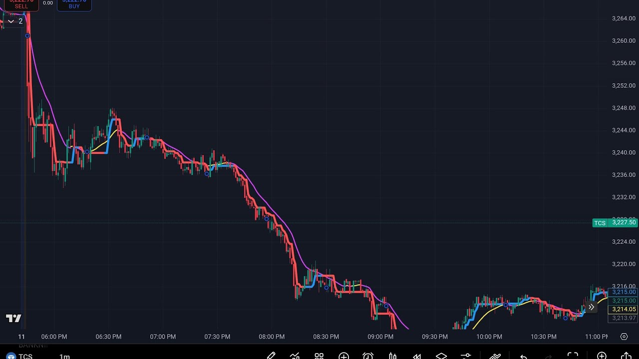Click the 10:30 PM time label
Image resolution: width=639 pixels, height=359 pixels.
pos(544,337)
